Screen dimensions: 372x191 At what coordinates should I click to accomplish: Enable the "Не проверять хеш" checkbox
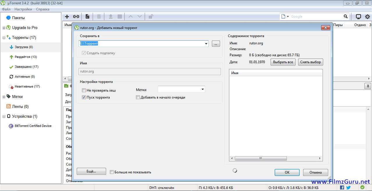84,90
